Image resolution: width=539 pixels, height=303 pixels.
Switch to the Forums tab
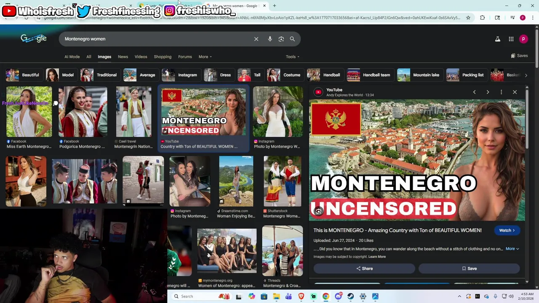(x=185, y=57)
